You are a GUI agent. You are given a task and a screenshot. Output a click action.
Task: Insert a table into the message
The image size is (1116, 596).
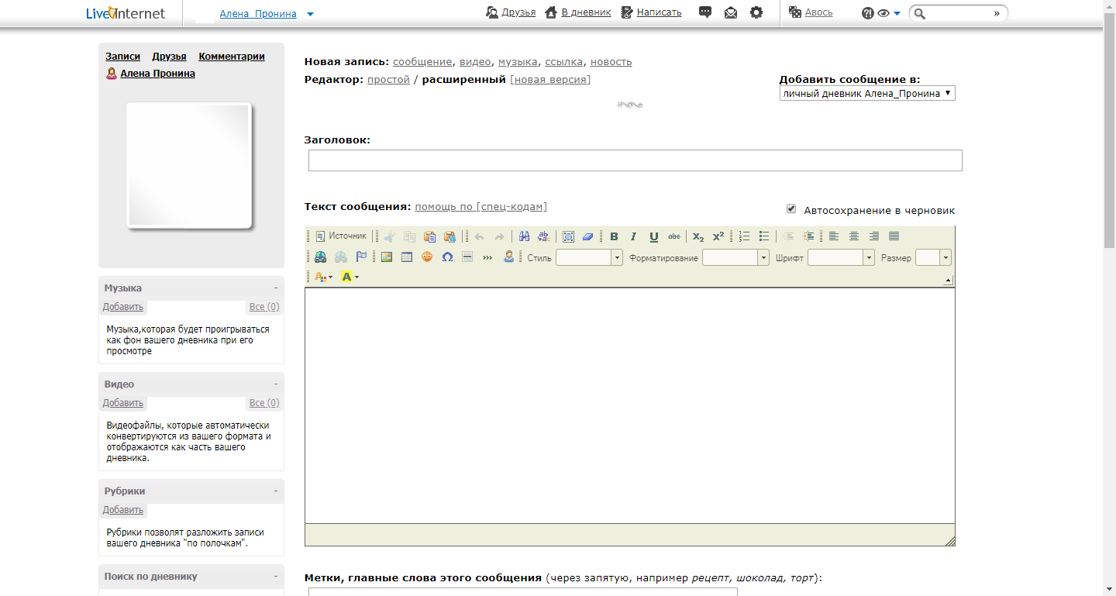407,257
